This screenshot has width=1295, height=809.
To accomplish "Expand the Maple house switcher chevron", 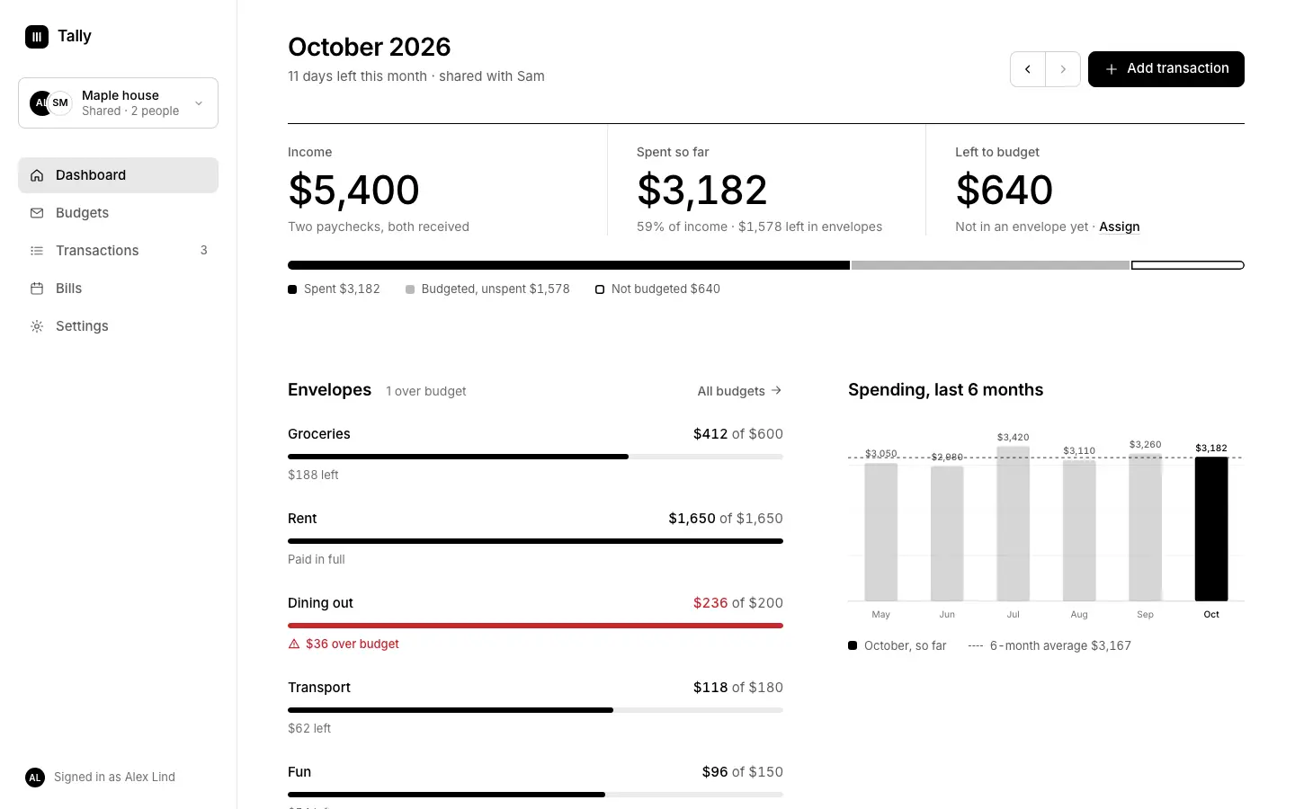I will (199, 103).
